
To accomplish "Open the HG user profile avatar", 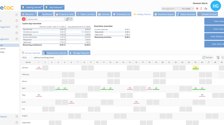I will click(x=216, y=6).
